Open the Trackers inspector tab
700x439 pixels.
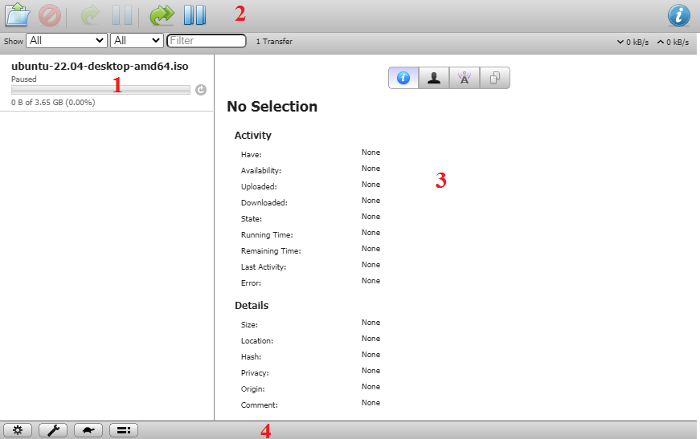tap(465, 78)
